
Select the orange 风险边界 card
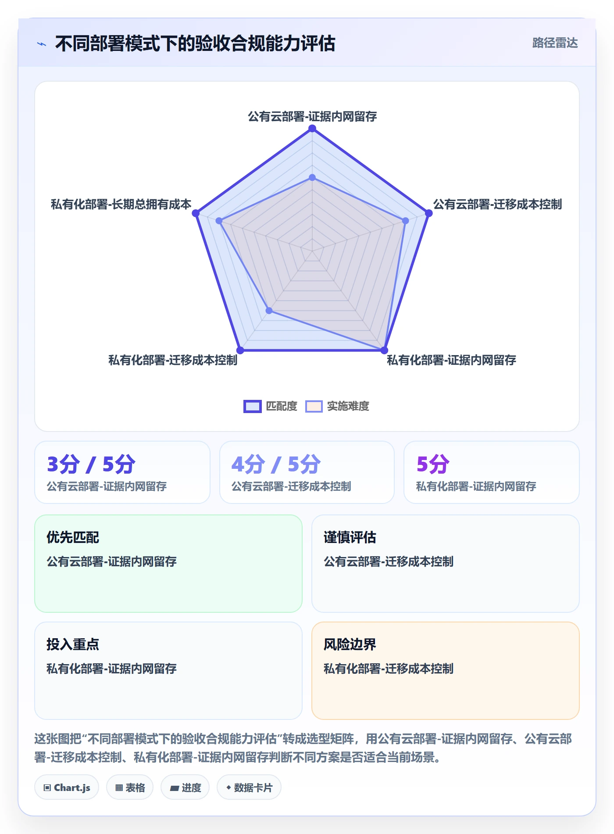pyautogui.click(x=446, y=671)
